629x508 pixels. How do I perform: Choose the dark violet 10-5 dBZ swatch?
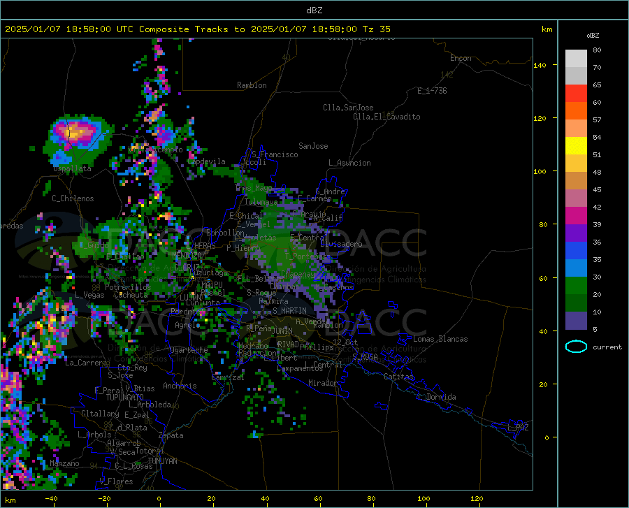tap(576, 321)
